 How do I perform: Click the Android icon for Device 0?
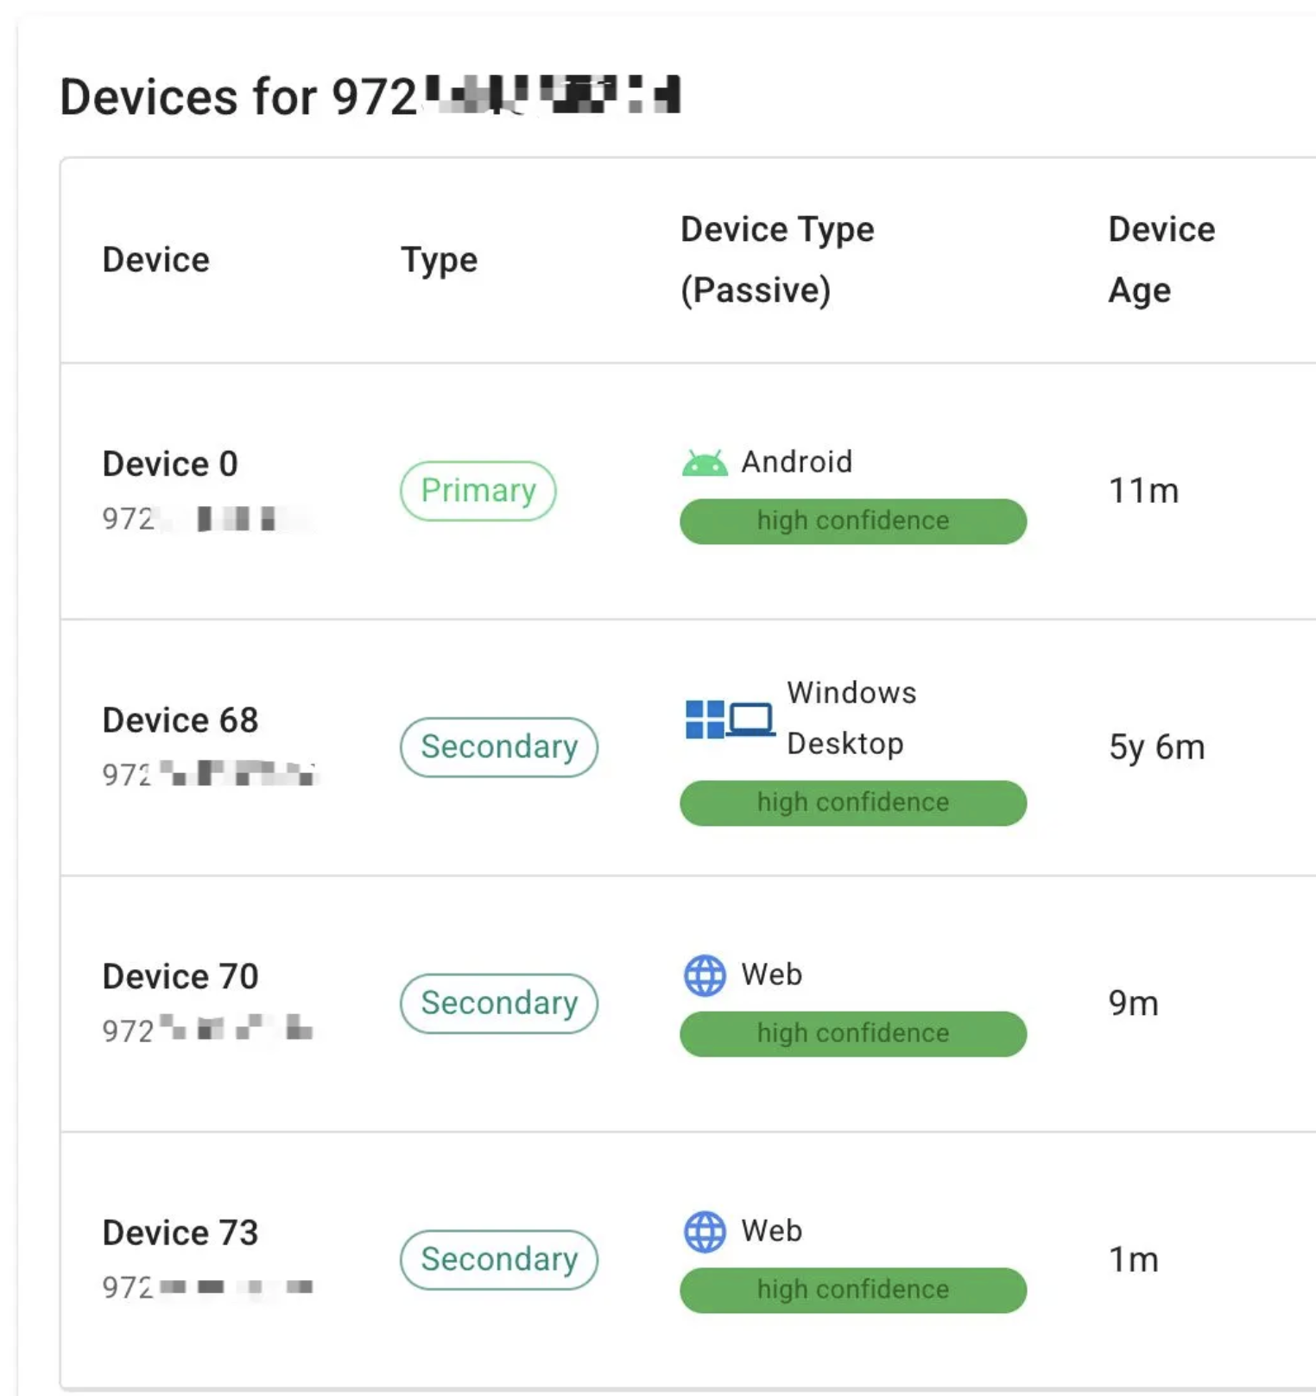coord(704,464)
